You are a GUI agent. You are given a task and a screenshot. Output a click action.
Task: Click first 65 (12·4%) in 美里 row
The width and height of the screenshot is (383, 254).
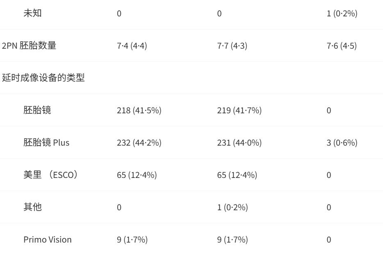(137, 175)
